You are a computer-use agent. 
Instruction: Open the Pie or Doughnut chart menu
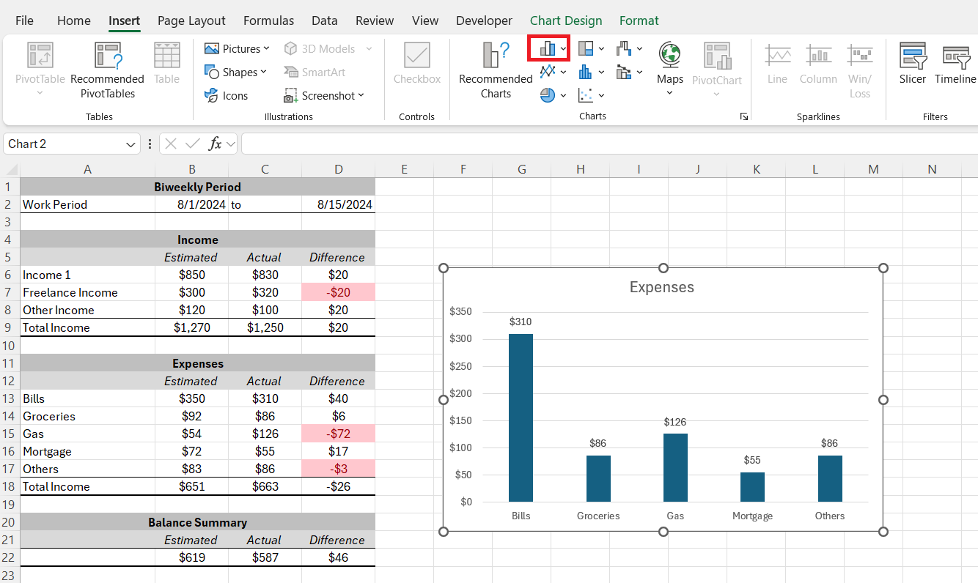point(554,95)
